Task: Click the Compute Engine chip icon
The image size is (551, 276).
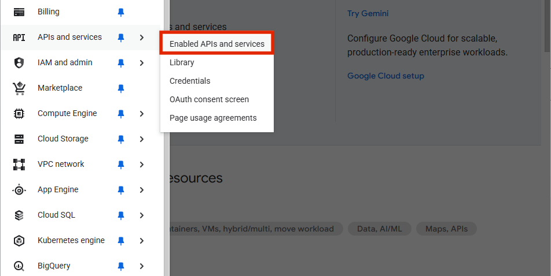Action: point(19,113)
